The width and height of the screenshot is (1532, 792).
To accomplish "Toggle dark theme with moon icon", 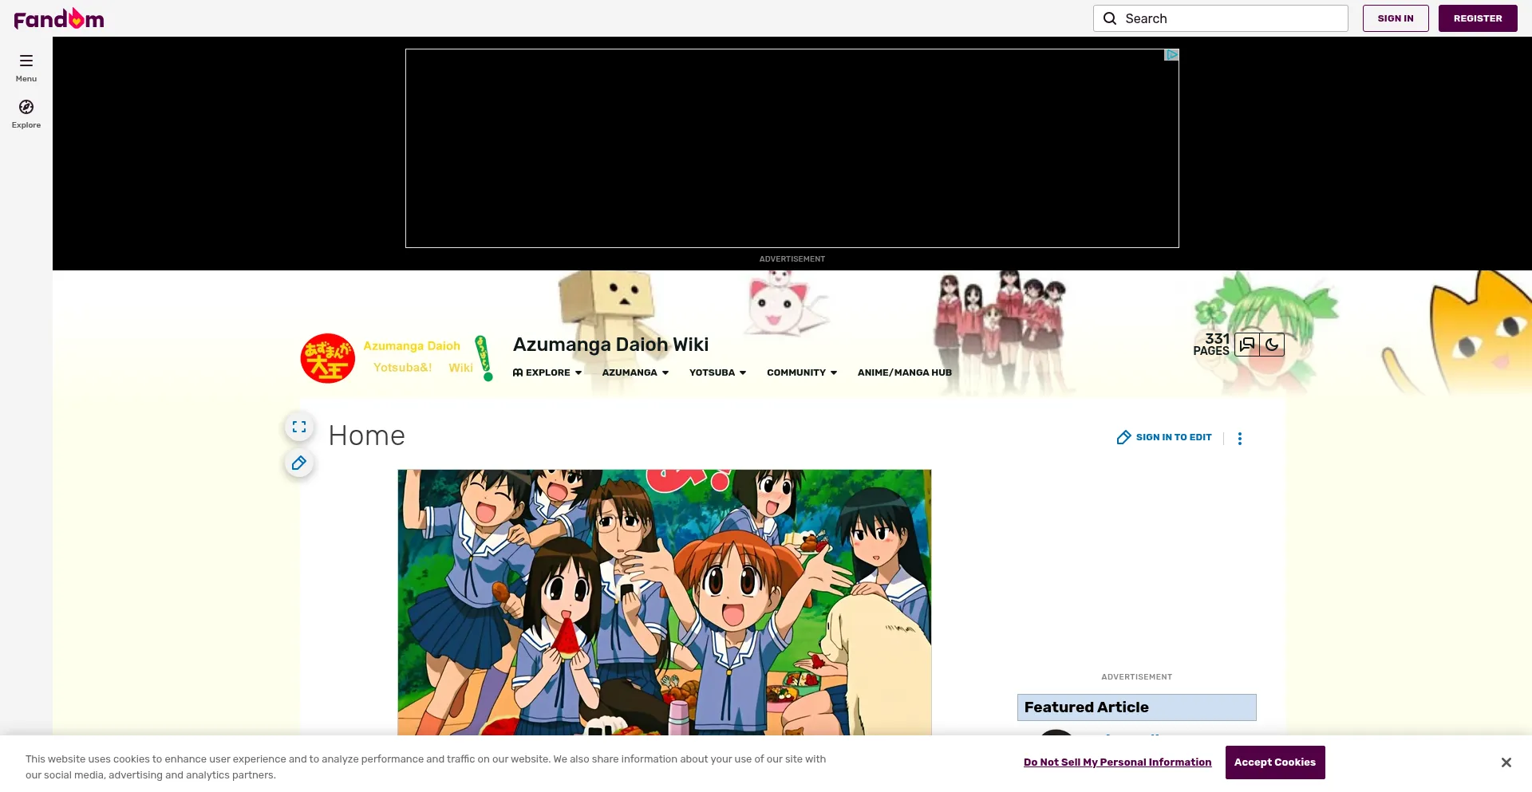I will [1272, 345].
